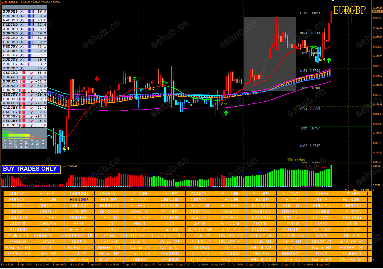Select the USDJPY -93.8 strength row
Screen dimensions: 383x269
[24, 116]
